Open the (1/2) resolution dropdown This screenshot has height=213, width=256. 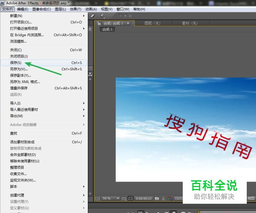pos(178,198)
